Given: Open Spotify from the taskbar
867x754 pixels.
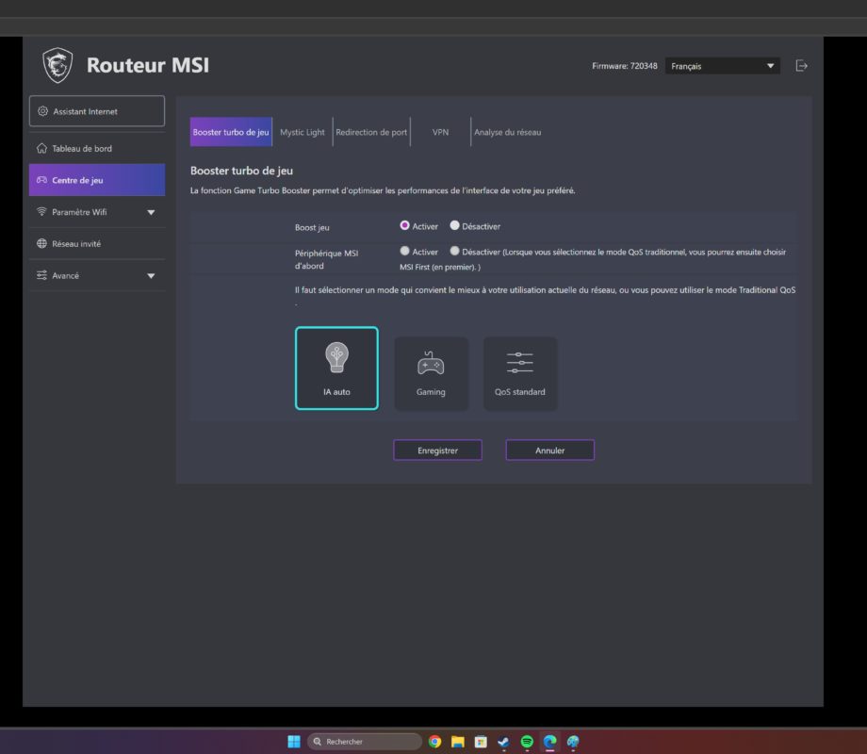Looking at the screenshot, I should tap(527, 742).
